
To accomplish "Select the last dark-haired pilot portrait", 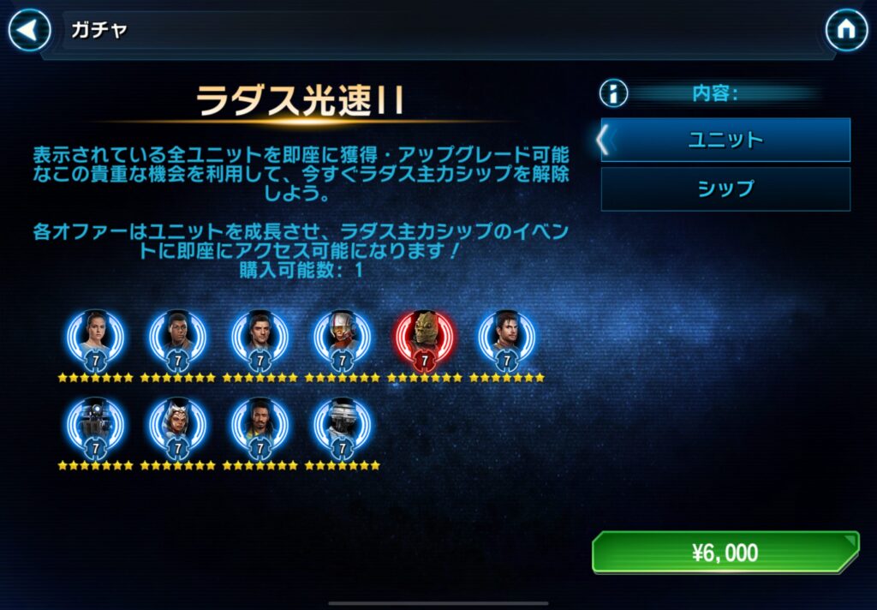I will [x=507, y=339].
